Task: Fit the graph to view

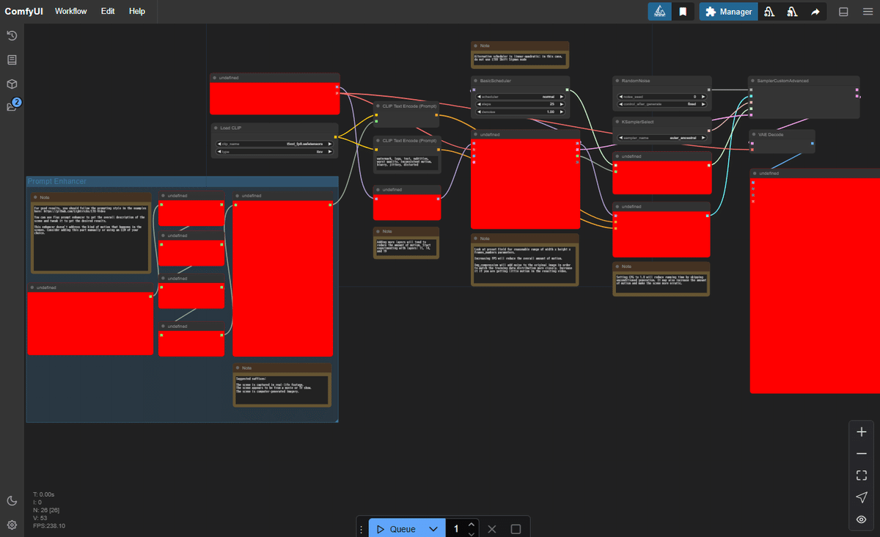Action: point(861,475)
